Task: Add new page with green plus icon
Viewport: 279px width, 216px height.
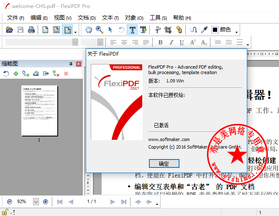Action: [x=16, y=74]
